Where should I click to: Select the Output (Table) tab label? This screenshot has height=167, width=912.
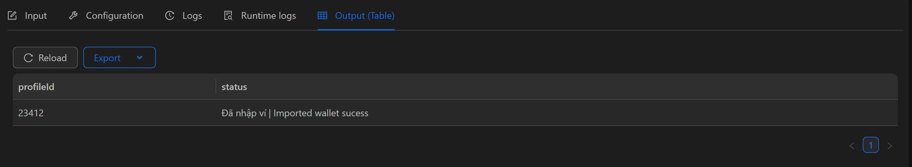pyautogui.click(x=364, y=15)
